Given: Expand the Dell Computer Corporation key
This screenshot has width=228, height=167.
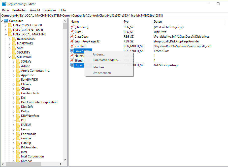Looking at the screenshot, I should (x=14, y=102).
